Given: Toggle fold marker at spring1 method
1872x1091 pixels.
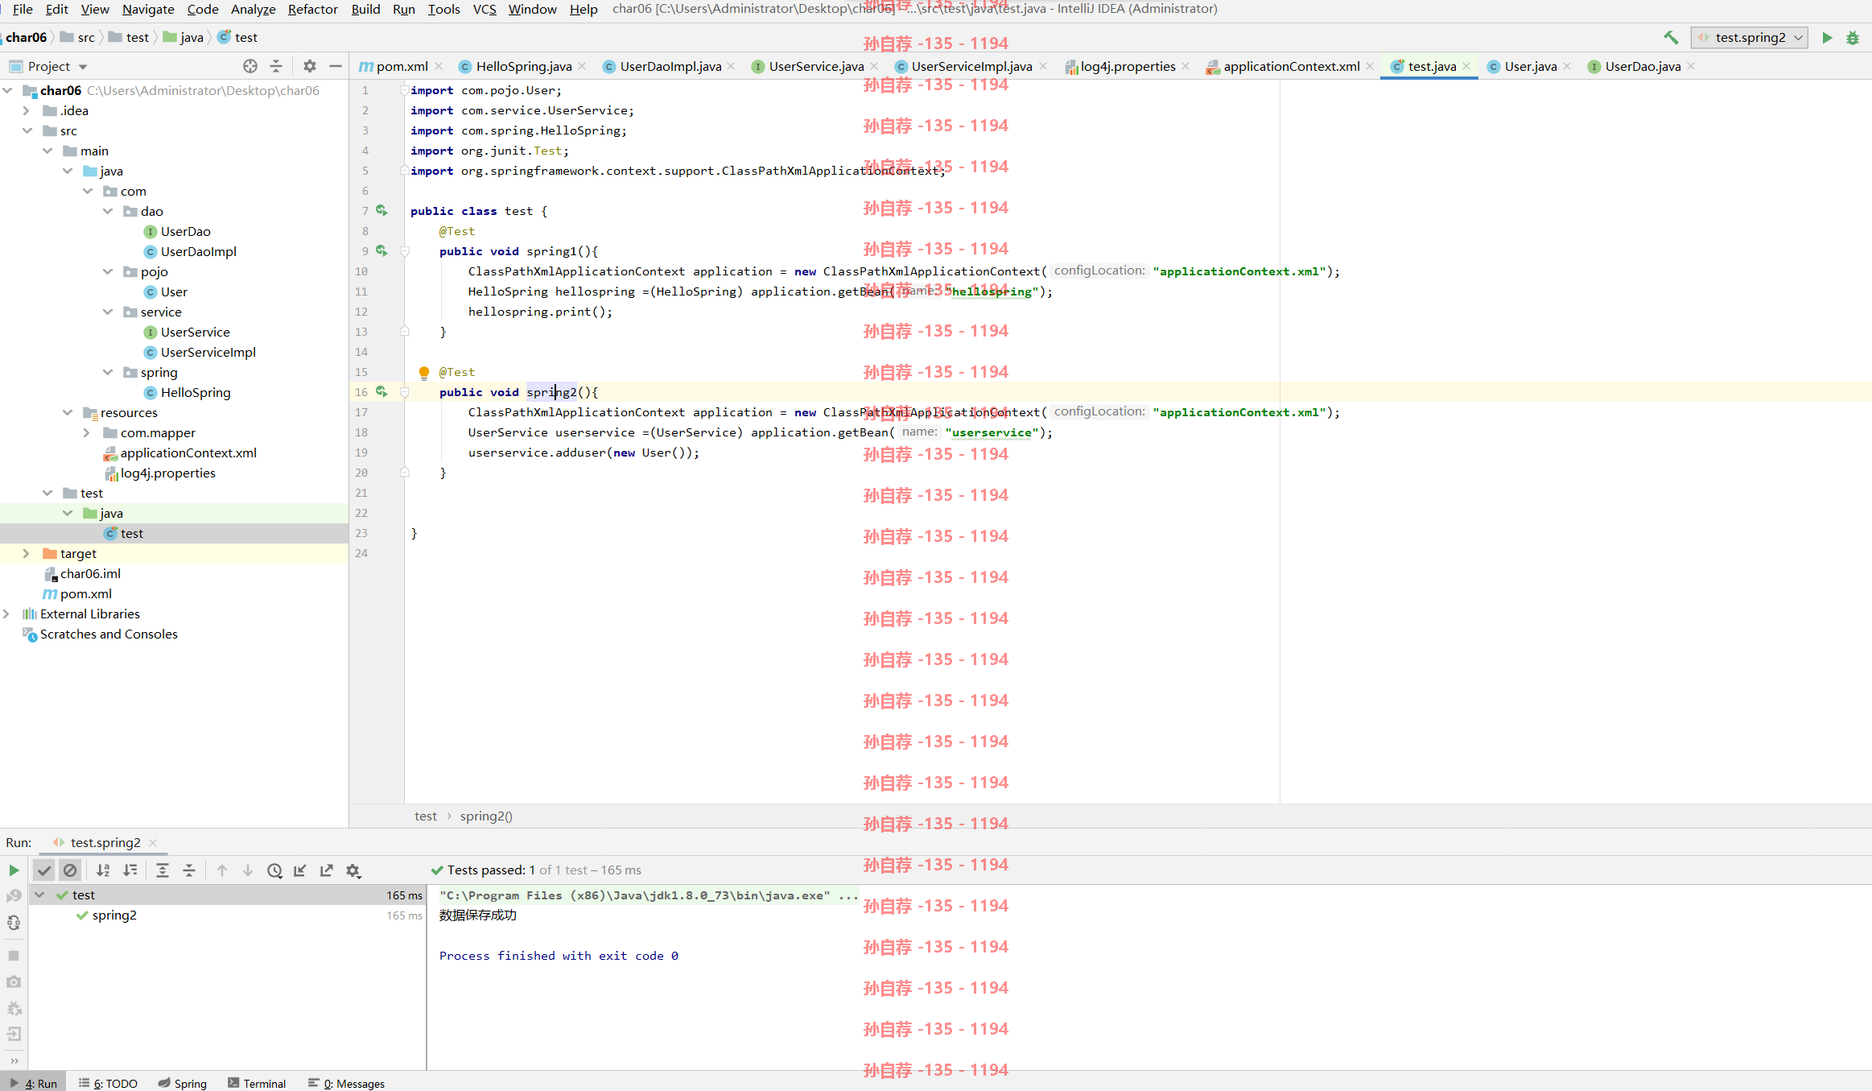Looking at the screenshot, I should pos(405,251).
